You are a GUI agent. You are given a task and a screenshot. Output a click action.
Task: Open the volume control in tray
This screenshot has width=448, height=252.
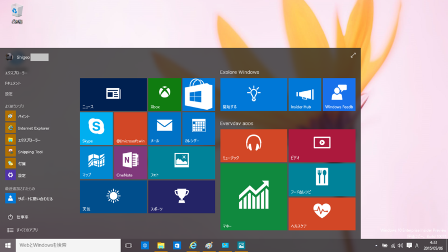click(400, 245)
